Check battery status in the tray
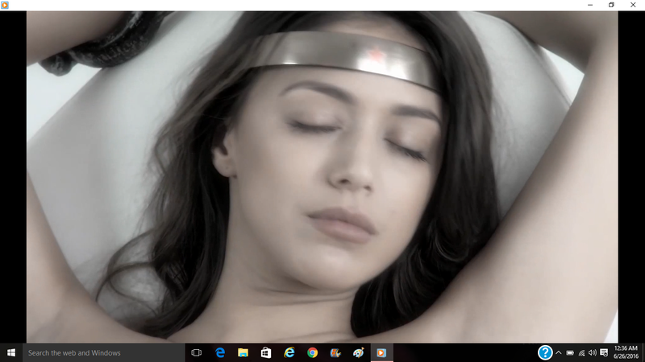The height and width of the screenshot is (362, 645). (x=570, y=352)
